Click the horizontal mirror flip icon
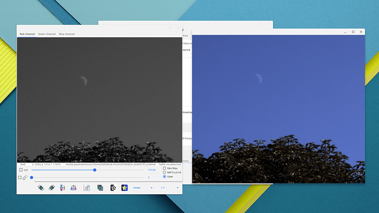 click(x=74, y=188)
